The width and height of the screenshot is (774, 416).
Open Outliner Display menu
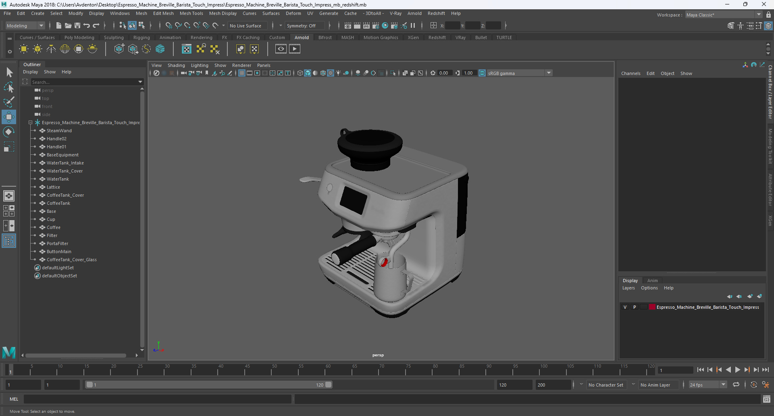tap(30, 72)
